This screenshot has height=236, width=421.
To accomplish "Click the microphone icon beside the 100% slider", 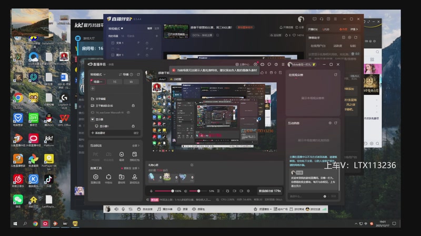I will tap(151, 191).
